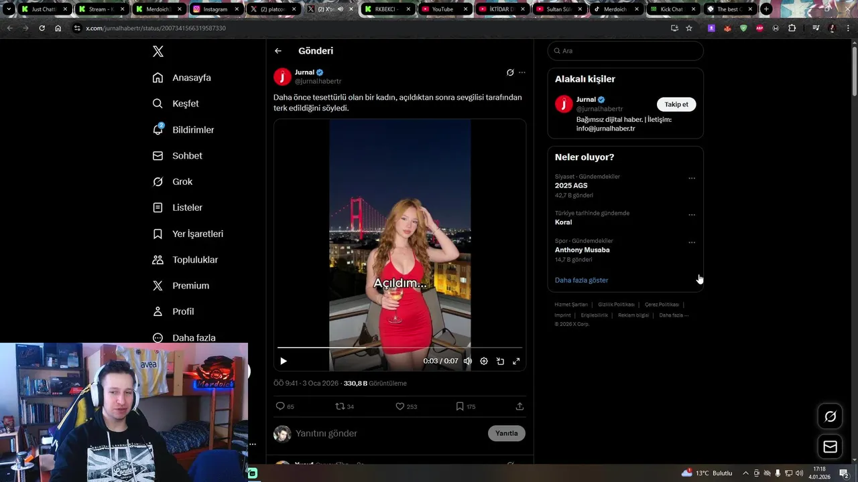Open the Koral trending topic
This screenshot has width=858, height=482.
[563, 222]
